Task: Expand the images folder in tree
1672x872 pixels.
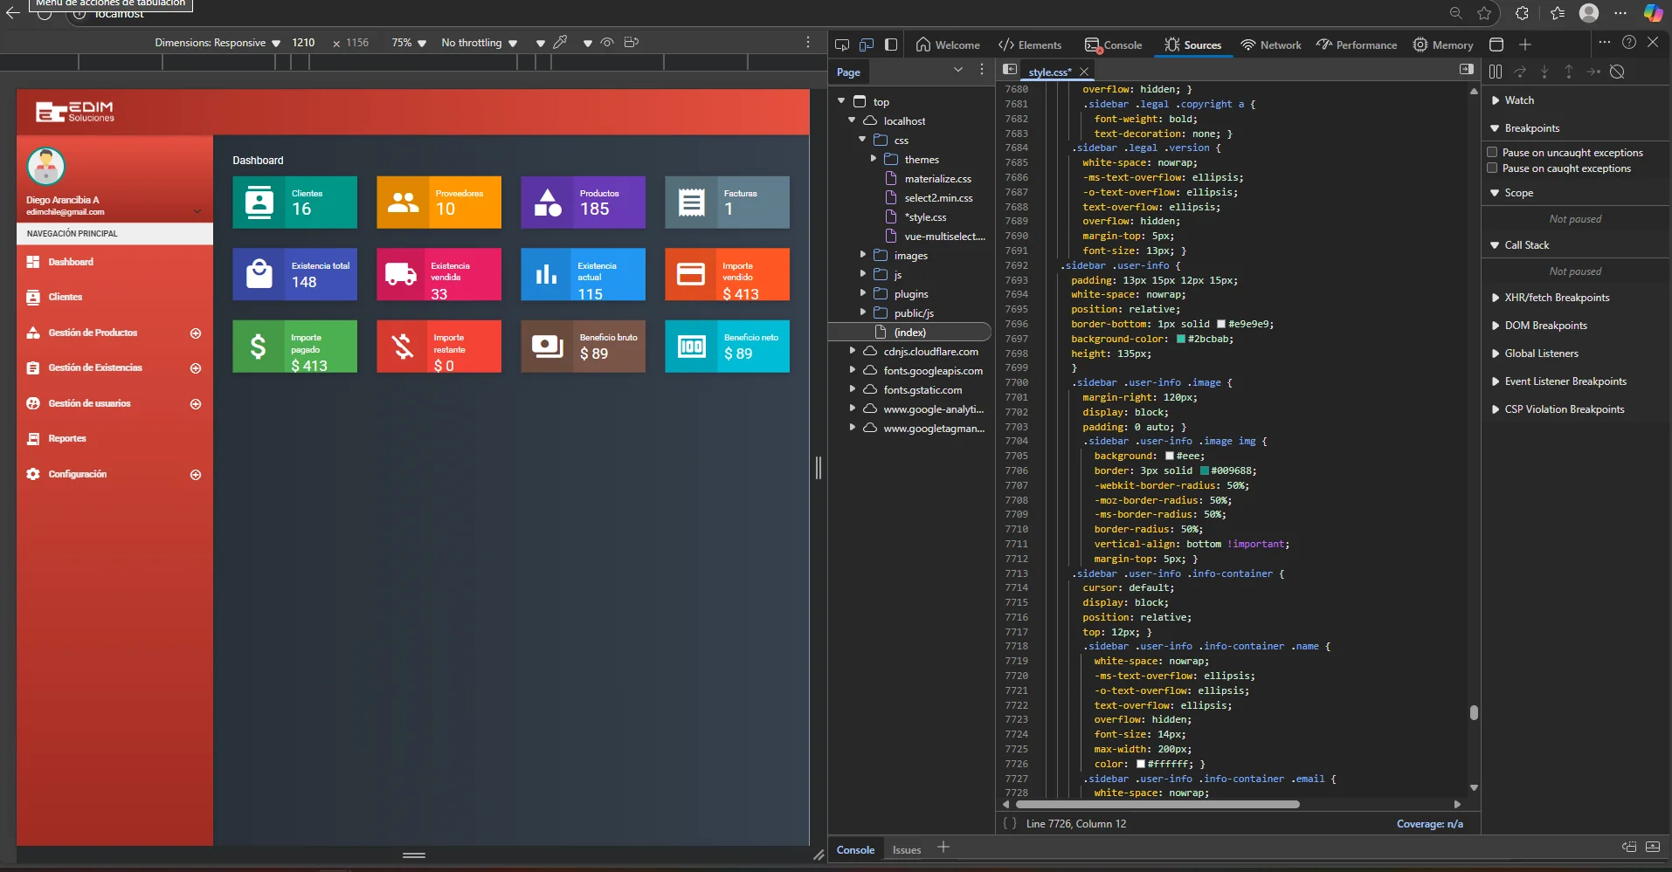Action: click(x=863, y=255)
